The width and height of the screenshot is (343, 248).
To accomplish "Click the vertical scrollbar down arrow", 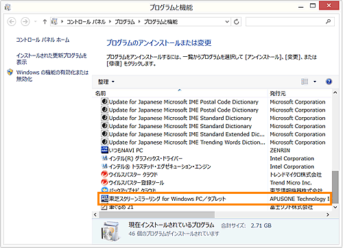I will coord(335,207).
